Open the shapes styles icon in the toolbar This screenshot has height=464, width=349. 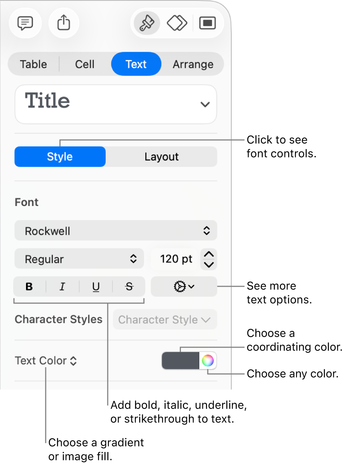click(x=177, y=23)
